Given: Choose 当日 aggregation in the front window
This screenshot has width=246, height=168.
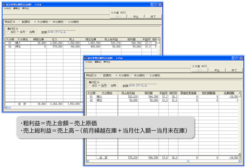Looking at the screenshot, I should [89, 85].
